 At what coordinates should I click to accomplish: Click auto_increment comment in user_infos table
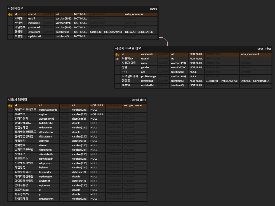tap(255, 54)
